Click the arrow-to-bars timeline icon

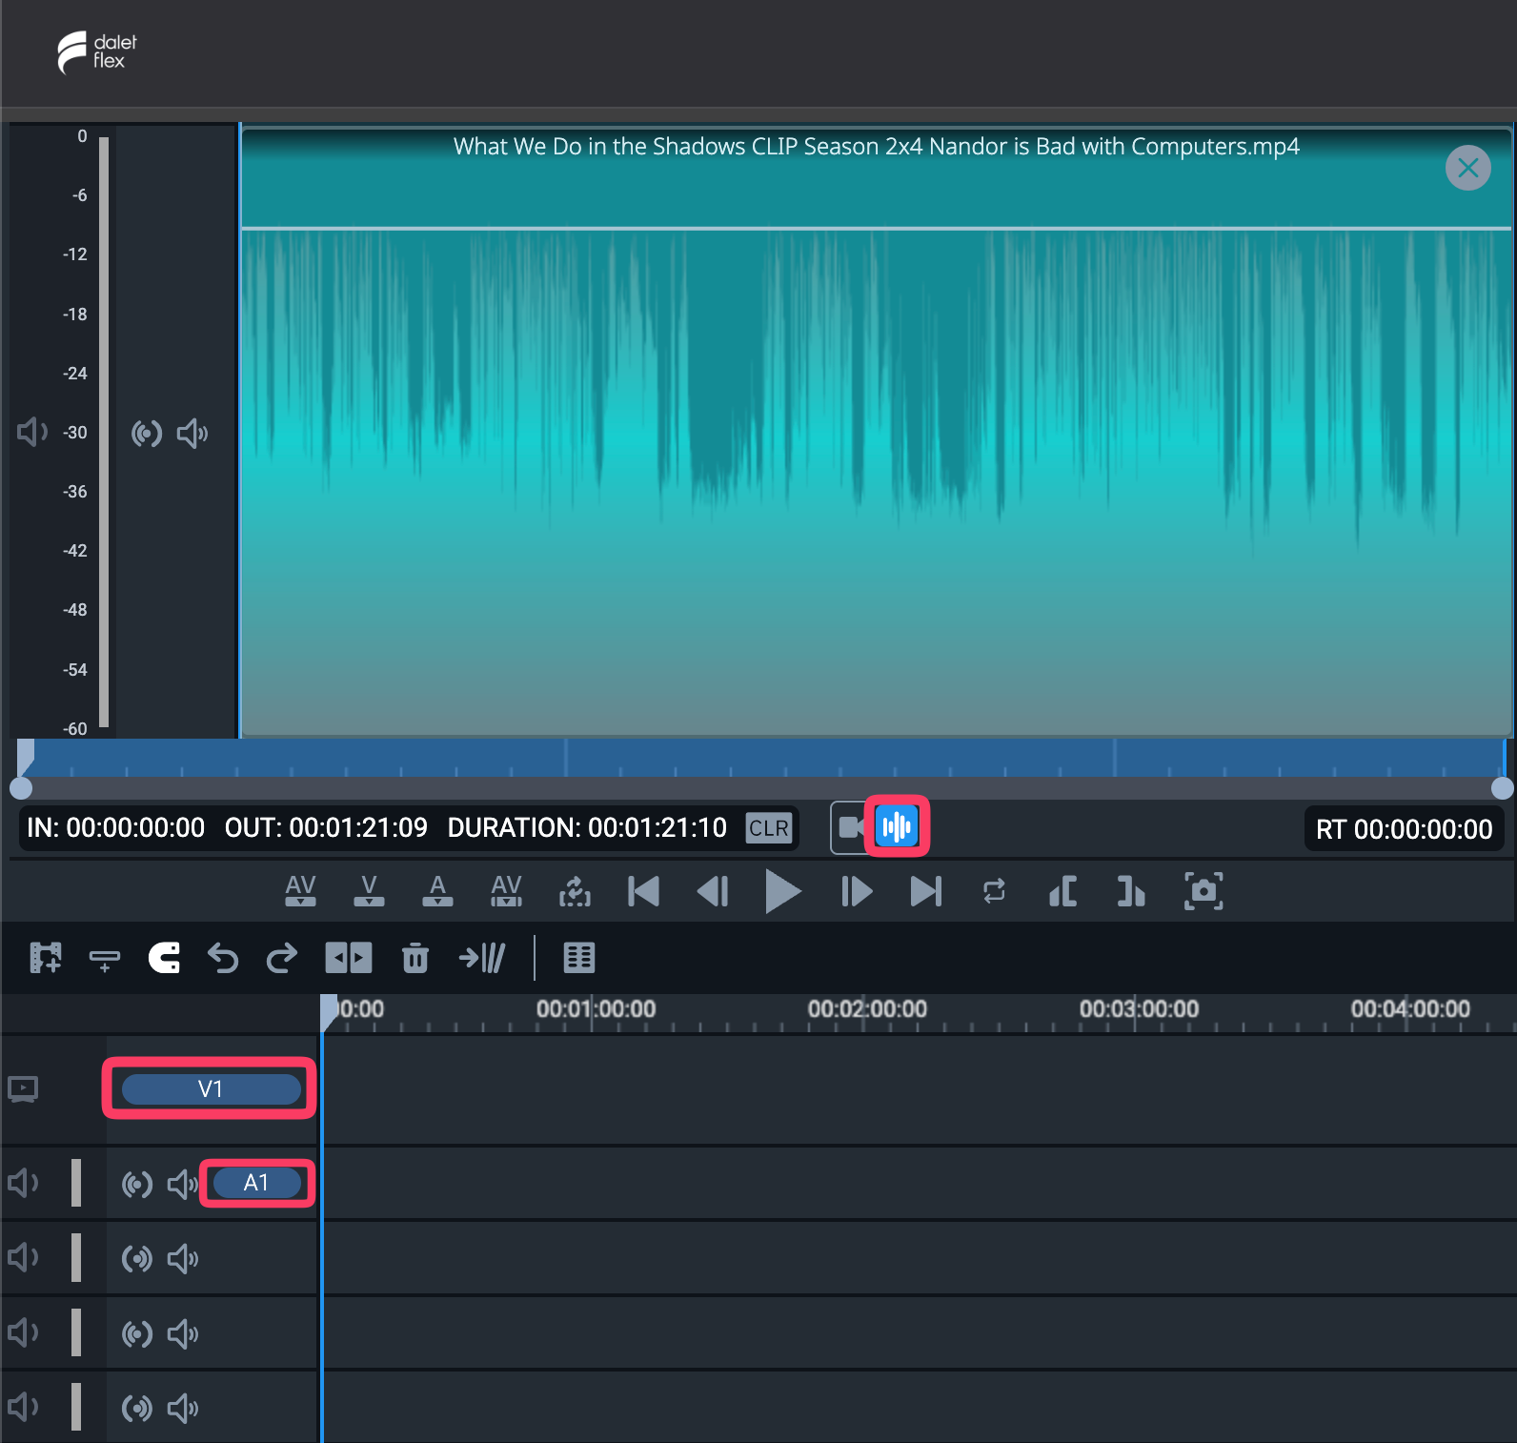coord(482,958)
